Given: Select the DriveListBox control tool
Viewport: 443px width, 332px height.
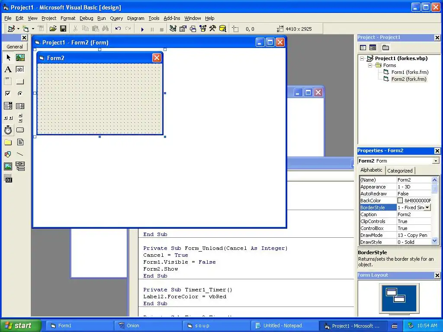Looking at the screenshot, I should [x=20, y=130].
